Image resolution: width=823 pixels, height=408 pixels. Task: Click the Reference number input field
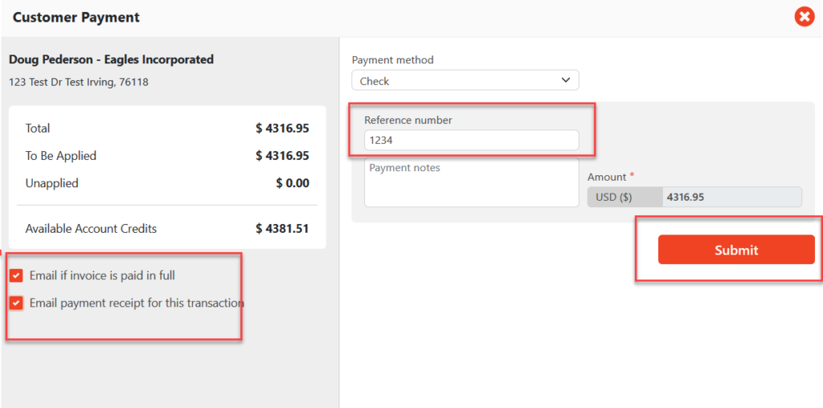click(471, 140)
